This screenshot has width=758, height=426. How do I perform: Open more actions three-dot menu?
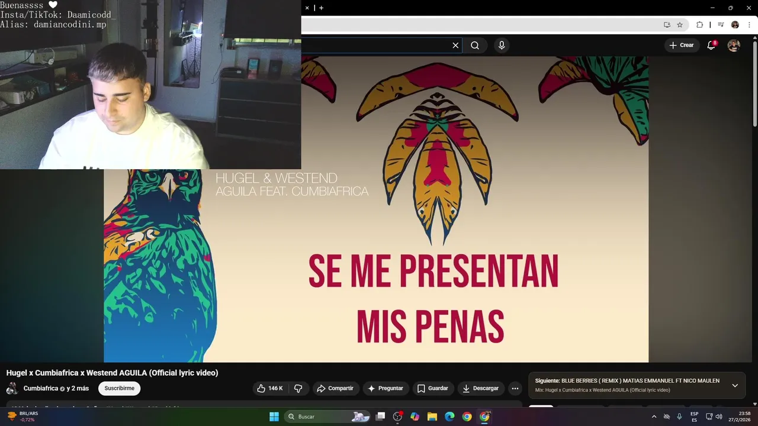point(515,389)
